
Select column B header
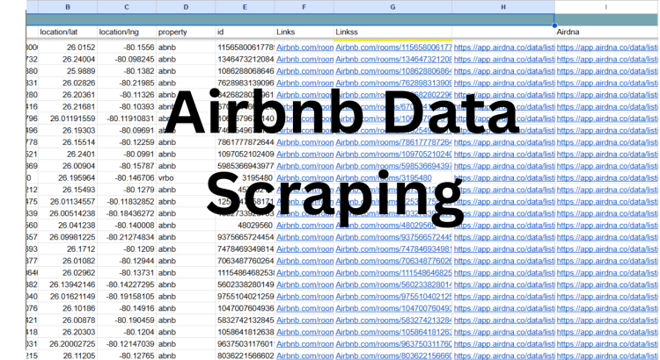click(68, 7)
